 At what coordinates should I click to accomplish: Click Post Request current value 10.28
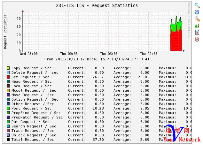(x=98, y=108)
